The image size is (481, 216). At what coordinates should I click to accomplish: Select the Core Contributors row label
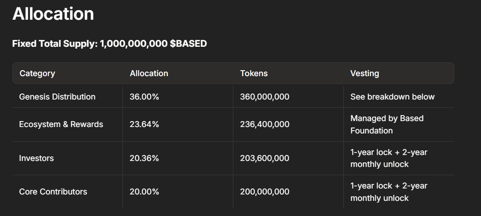tap(53, 192)
